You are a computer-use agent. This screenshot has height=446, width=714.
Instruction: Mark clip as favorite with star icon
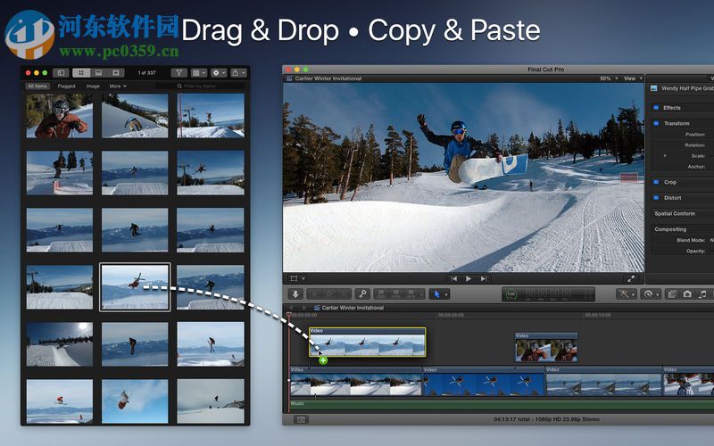pos(329,294)
